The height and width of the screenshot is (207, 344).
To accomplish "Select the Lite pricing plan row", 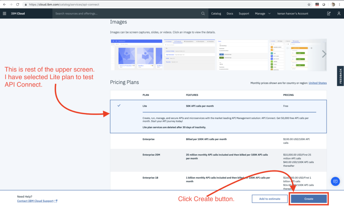I will click(218, 117).
